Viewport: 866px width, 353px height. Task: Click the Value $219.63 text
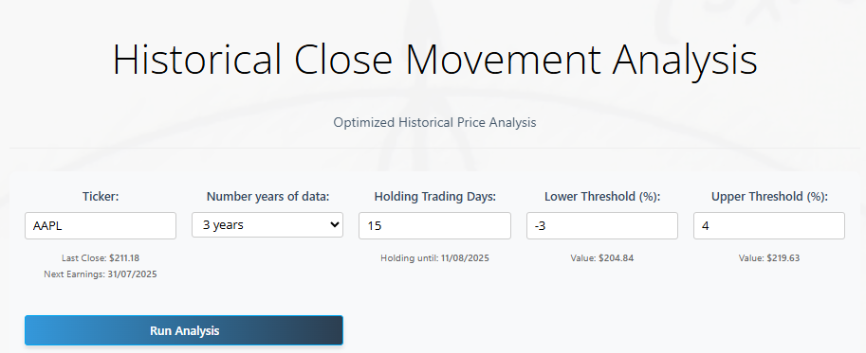769,257
